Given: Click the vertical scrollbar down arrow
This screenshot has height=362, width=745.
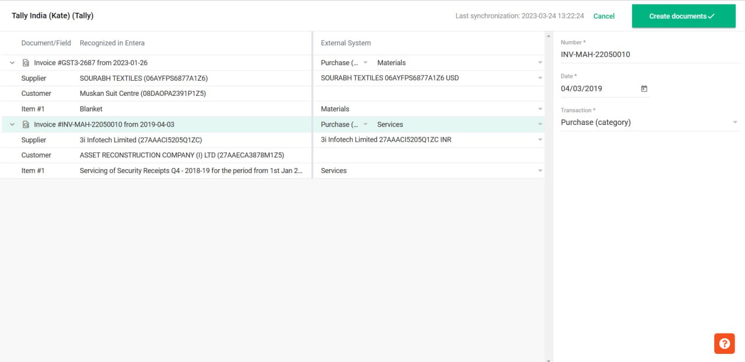Looking at the screenshot, I should point(549,360).
